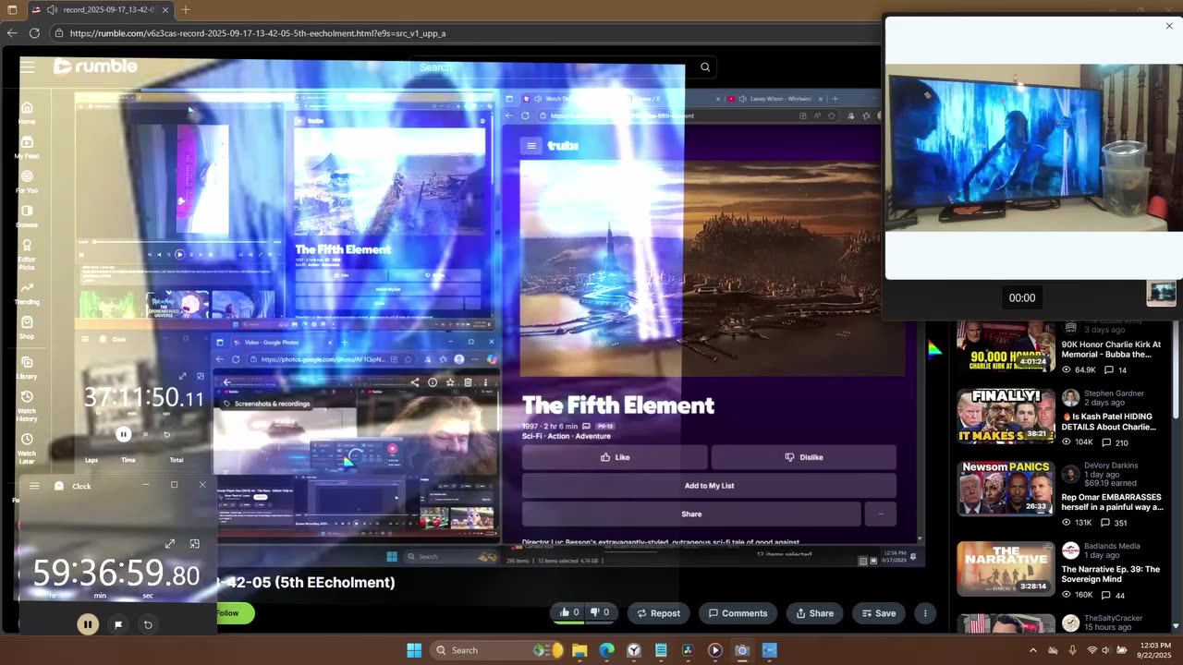This screenshot has height=665, width=1183.
Task: Open 'The Narrative' video thumbnail
Action: point(1006,567)
